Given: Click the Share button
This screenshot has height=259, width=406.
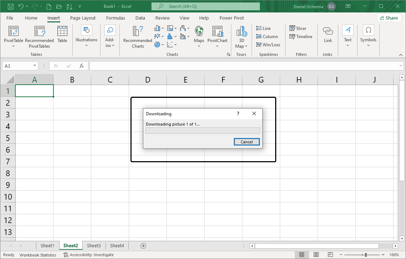Looking at the screenshot, I should pos(389,18).
